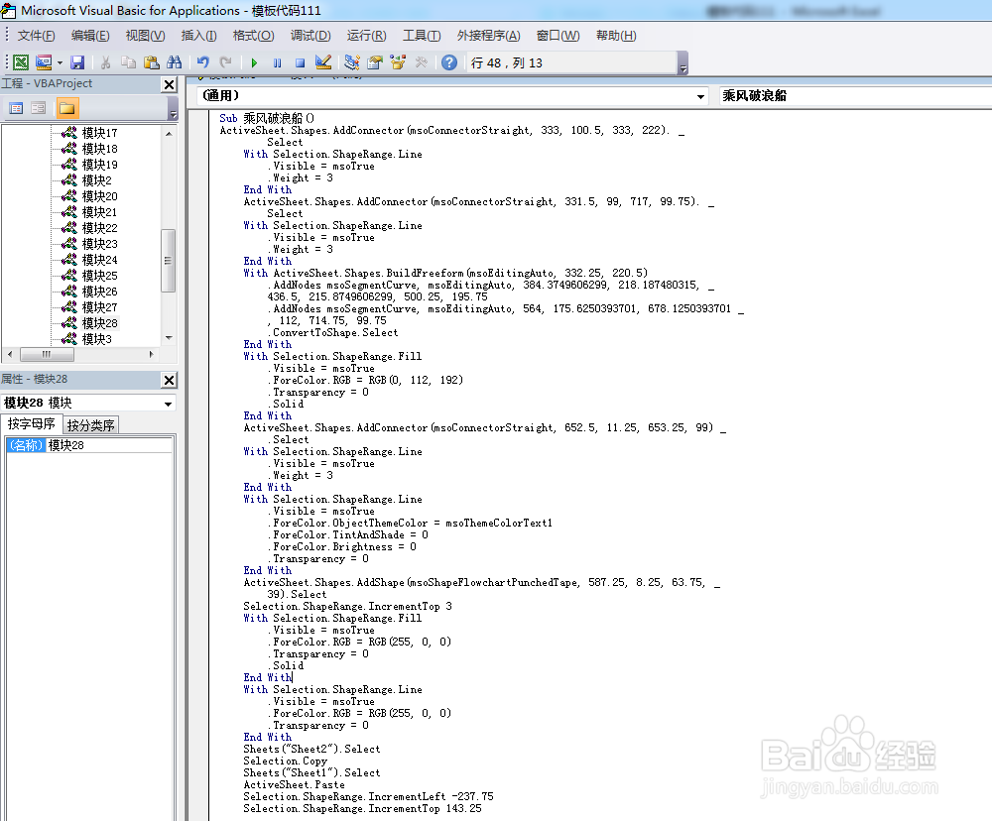992x821 pixels.
Task: Open the 格式(O) menu
Action: 254,36
